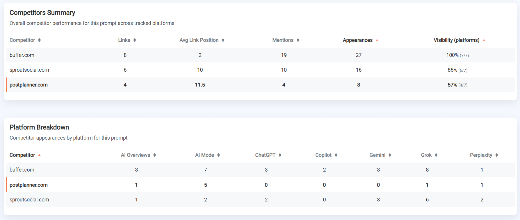The width and height of the screenshot is (520, 220).
Task: Sort by Mentions column
Action: 286,40
